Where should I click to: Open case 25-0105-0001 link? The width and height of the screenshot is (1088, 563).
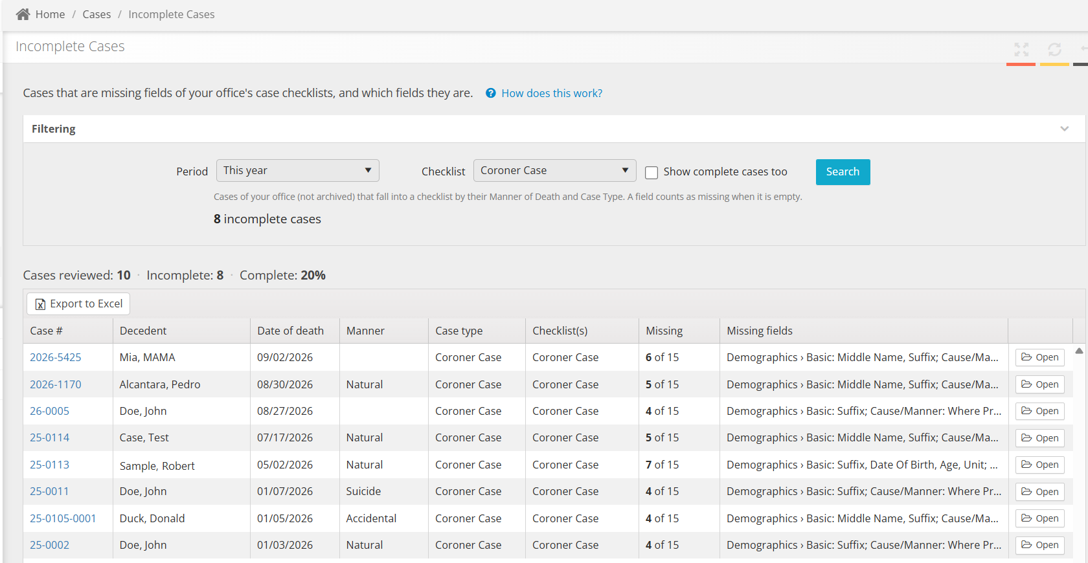click(x=63, y=518)
